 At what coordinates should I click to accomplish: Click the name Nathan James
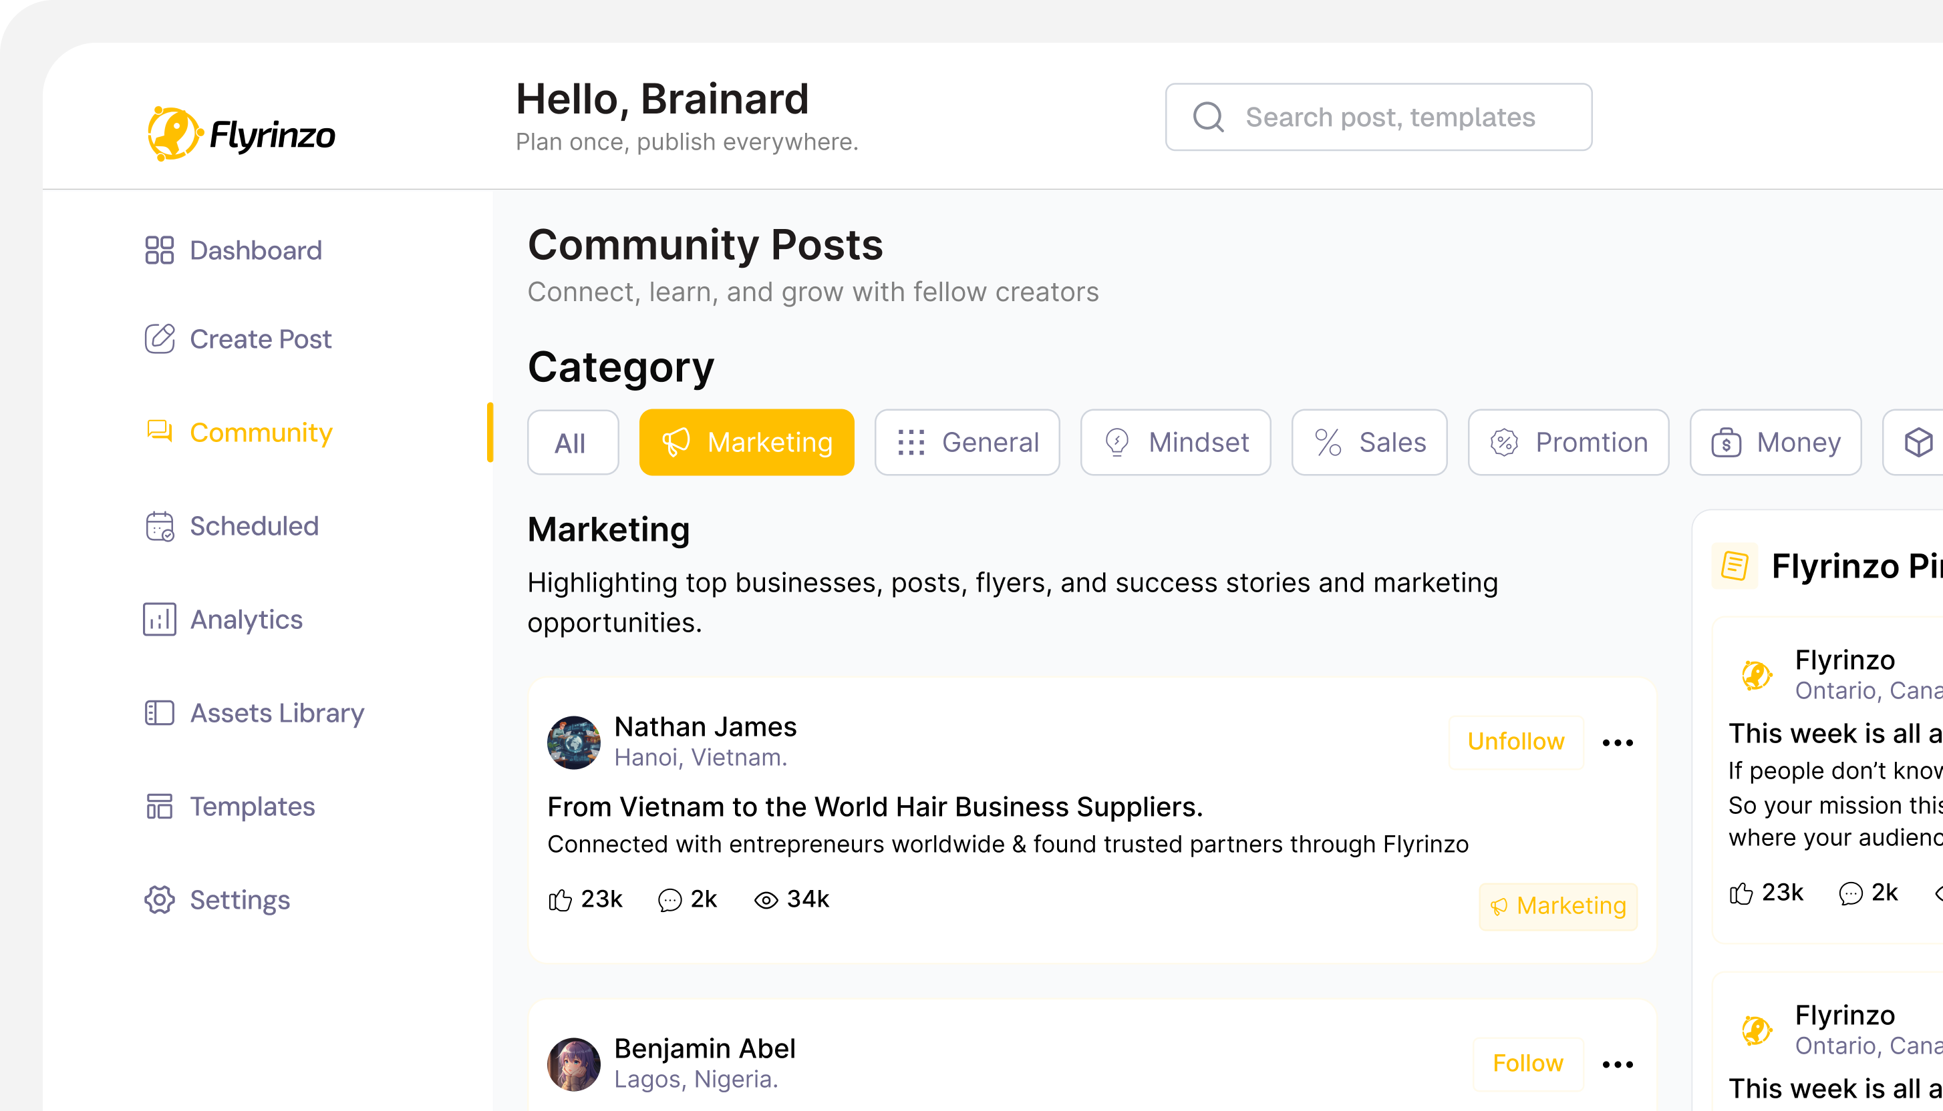706,726
